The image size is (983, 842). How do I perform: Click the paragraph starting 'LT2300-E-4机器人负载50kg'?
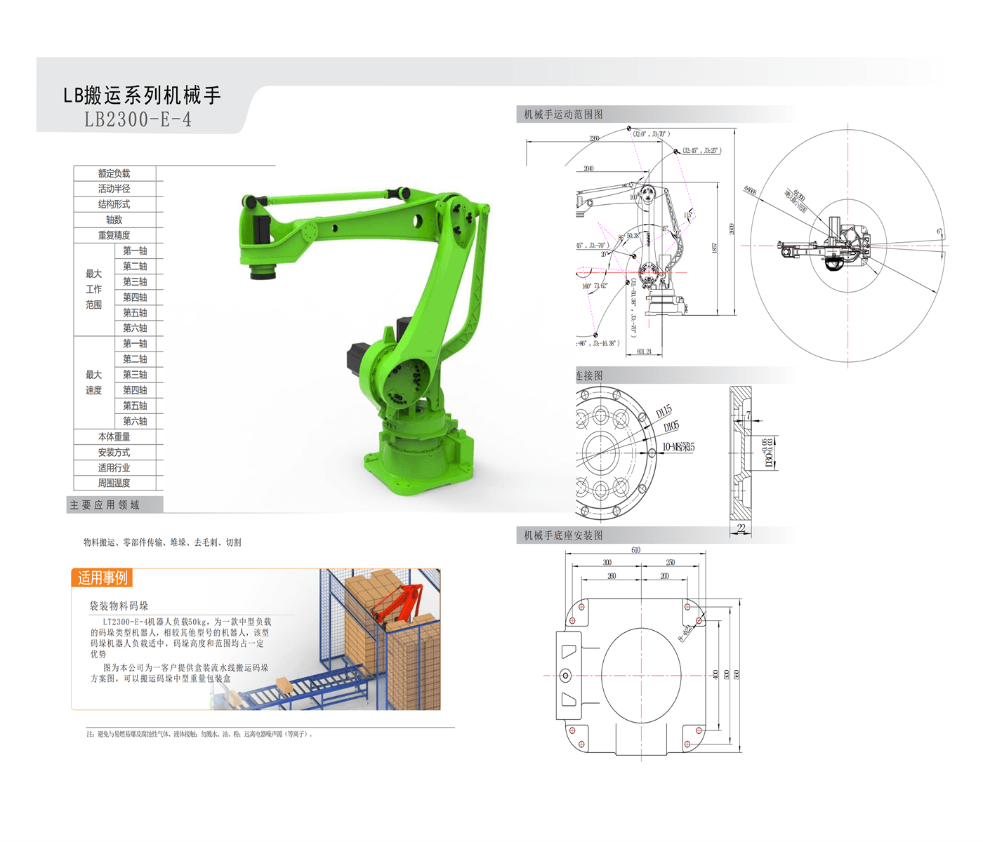(x=180, y=637)
